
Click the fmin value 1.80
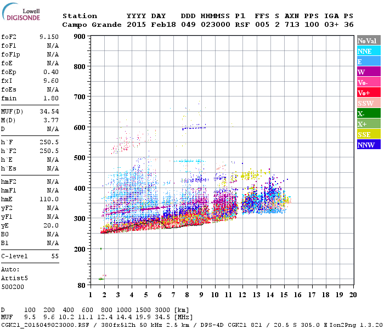(51, 98)
